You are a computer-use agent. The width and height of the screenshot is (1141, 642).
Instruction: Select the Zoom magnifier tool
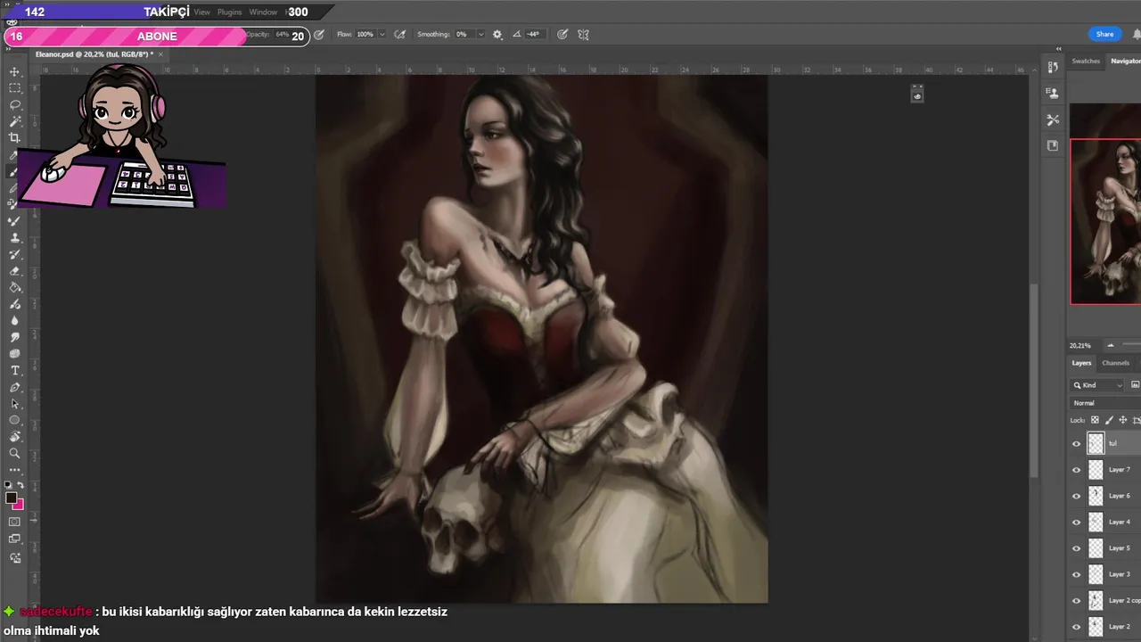pyautogui.click(x=14, y=453)
